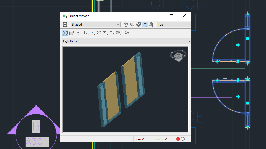Viewport: 266px width, 149px height.
Task: Click the Zoom 2 status field
Action: coord(161,139)
